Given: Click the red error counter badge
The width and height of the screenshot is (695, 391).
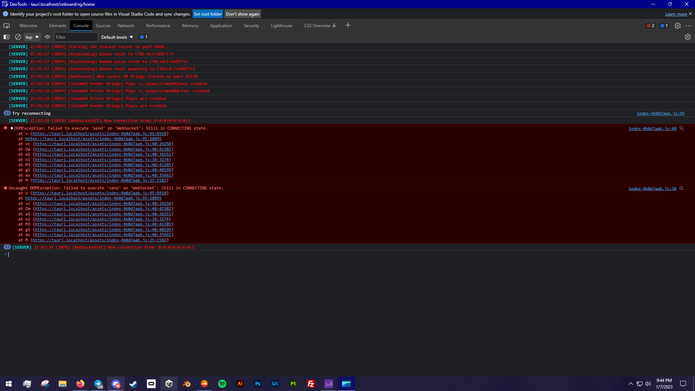Looking at the screenshot, I should pyautogui.click(x=650, y=25).
